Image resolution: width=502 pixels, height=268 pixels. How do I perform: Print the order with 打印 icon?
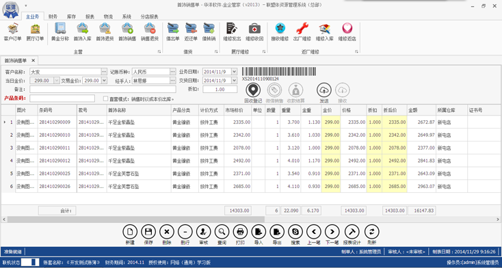tap(240, 232)
